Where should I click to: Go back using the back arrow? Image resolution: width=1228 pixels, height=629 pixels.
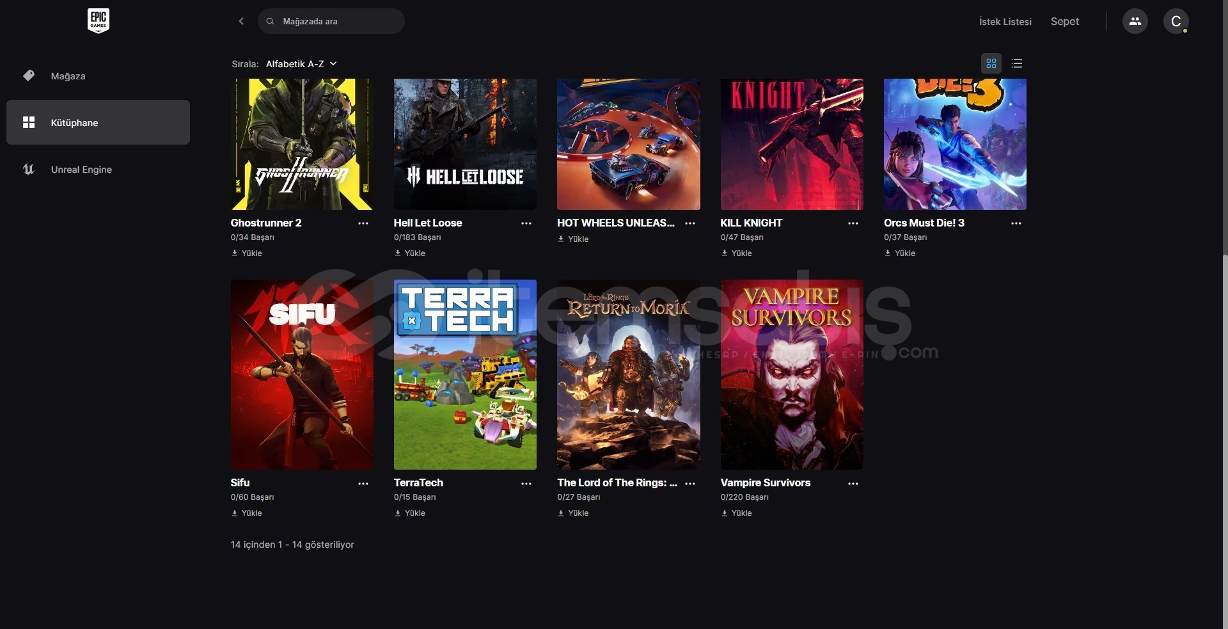[241, 21]
